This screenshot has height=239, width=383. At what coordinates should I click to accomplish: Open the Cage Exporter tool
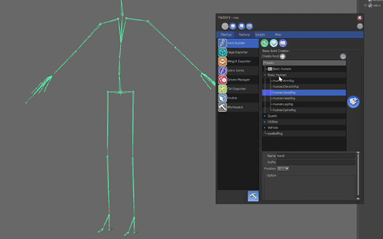click(x=238, y=52)
